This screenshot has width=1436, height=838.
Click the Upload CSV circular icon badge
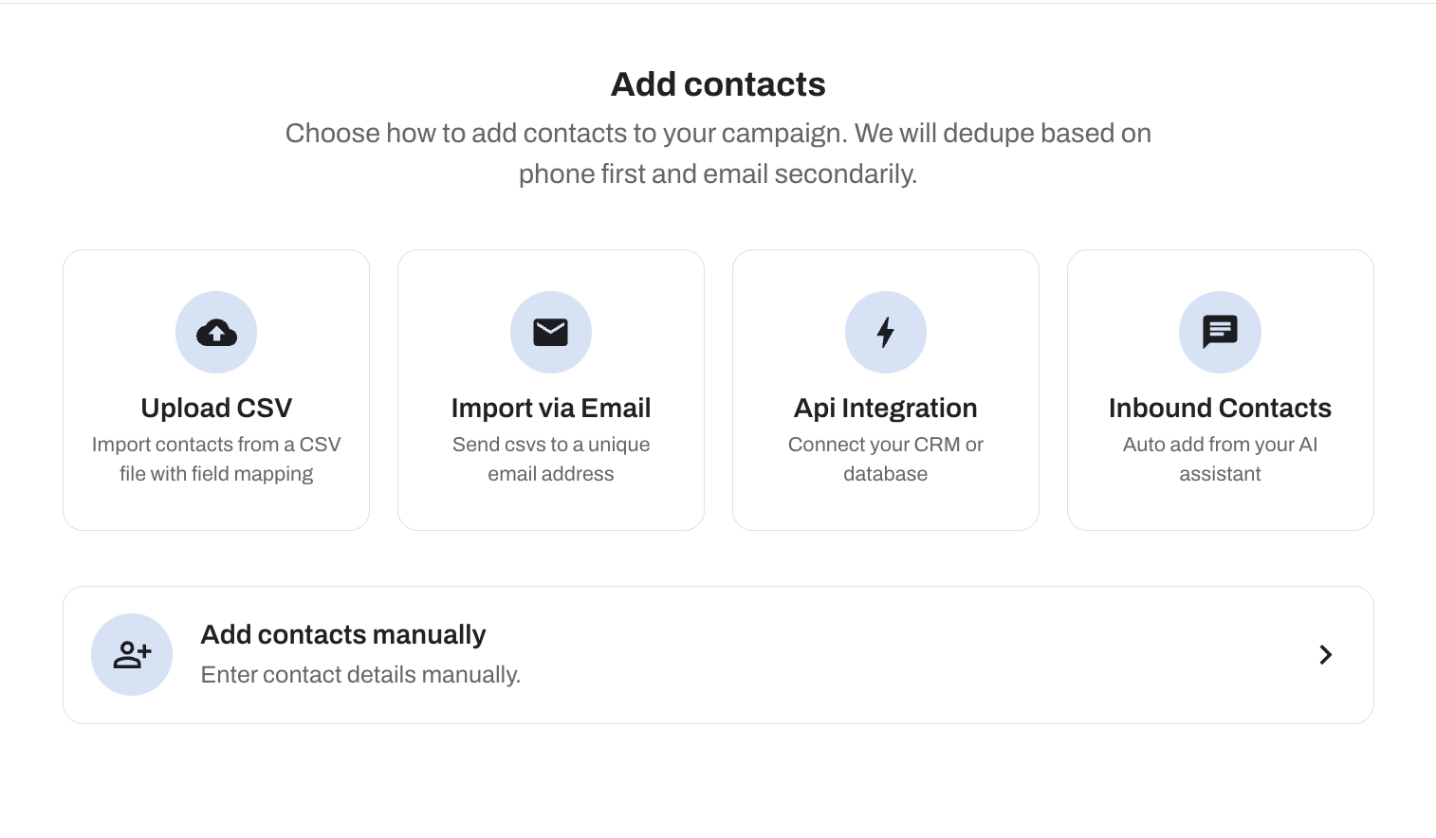(x=216, y=332)
